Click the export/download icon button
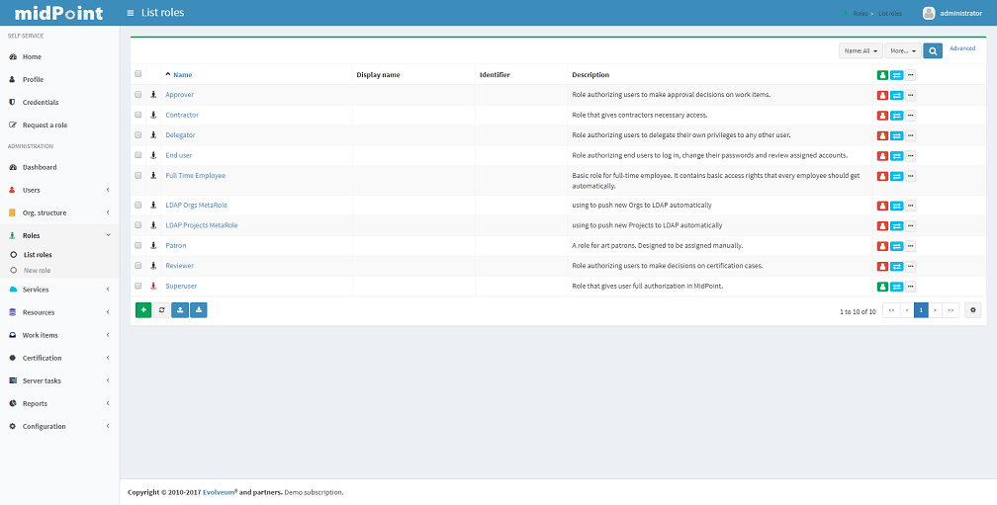This screenshot has width=997, height=505. pyautogui.click(x=199, y=310)
